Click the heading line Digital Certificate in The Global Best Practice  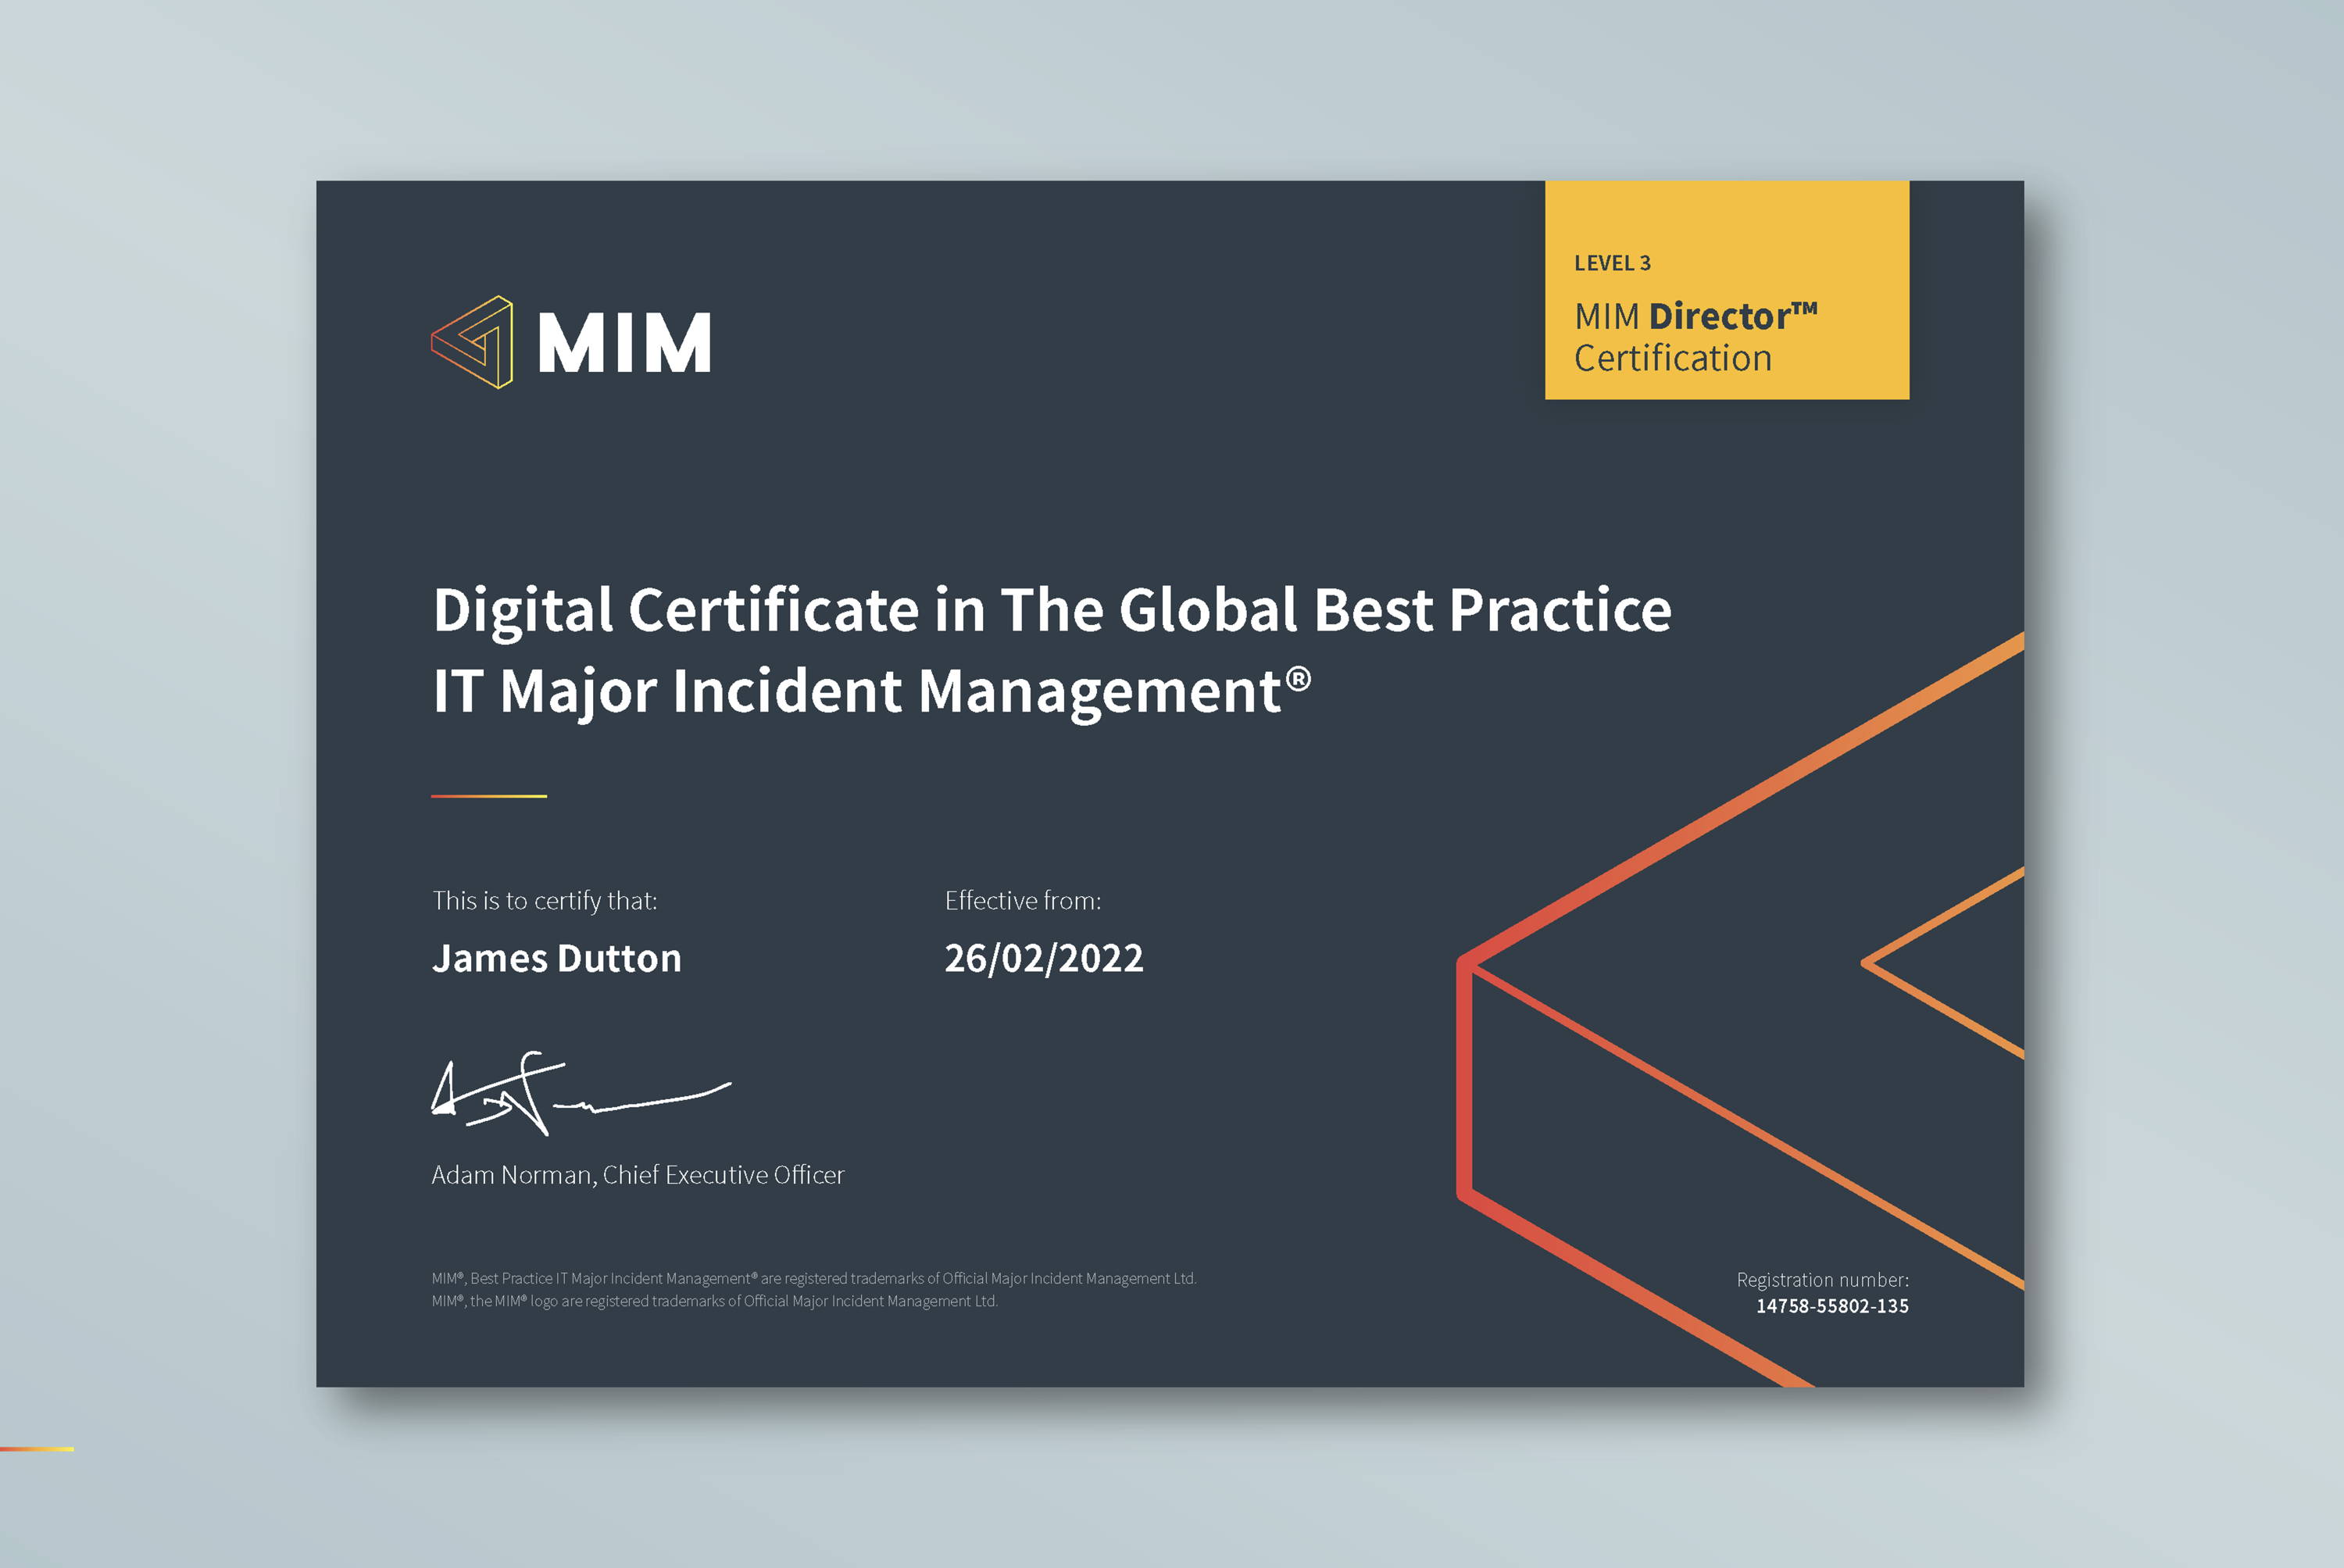point(1052,610)
